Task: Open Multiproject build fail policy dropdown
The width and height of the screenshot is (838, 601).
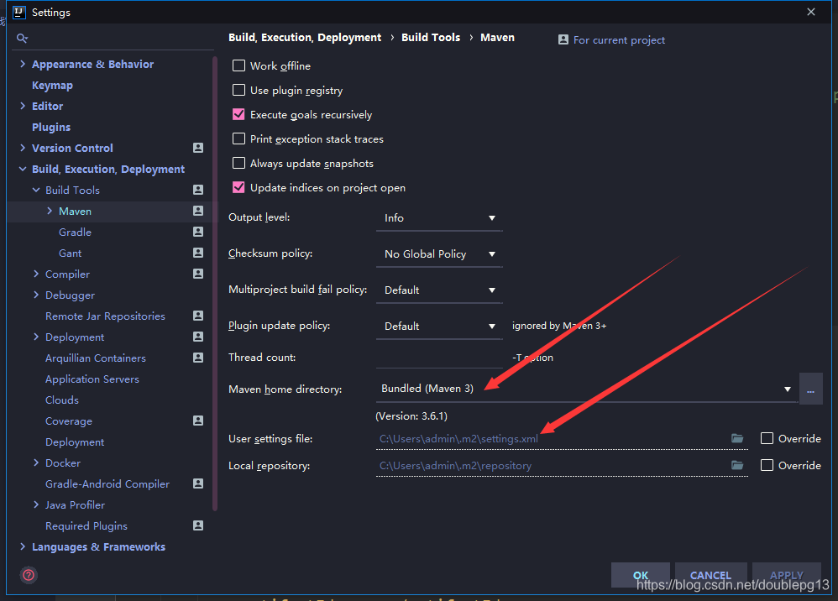Action: coord(439,290)
